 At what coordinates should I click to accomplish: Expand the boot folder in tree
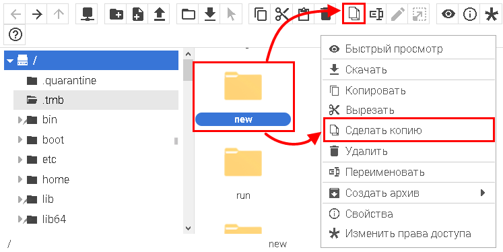[20, 140]
